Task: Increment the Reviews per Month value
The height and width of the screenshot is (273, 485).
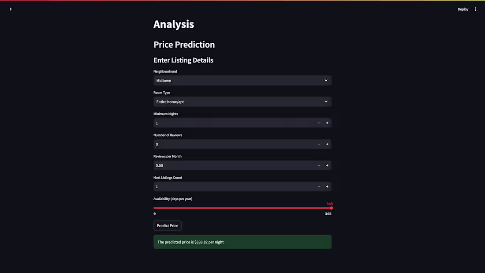Action: coord(327,165)
